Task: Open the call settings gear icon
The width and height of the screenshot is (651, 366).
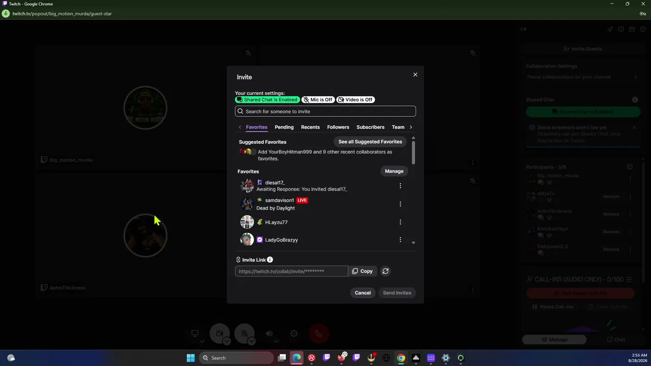Action: point(294,333)
